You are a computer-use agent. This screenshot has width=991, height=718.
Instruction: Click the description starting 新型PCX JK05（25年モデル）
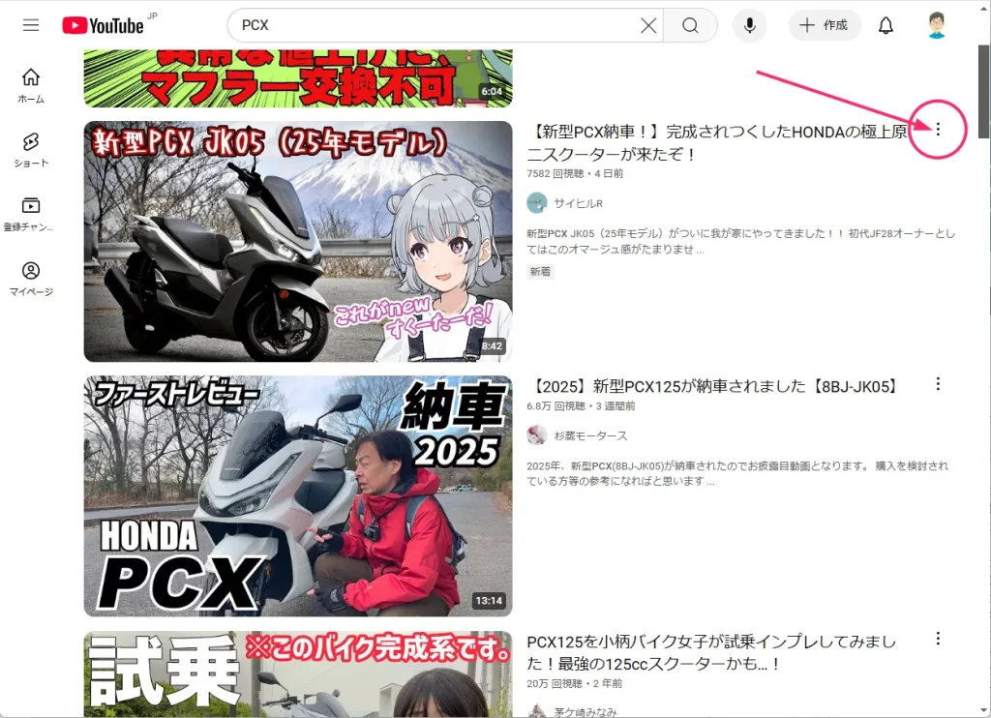coord(740,242)
